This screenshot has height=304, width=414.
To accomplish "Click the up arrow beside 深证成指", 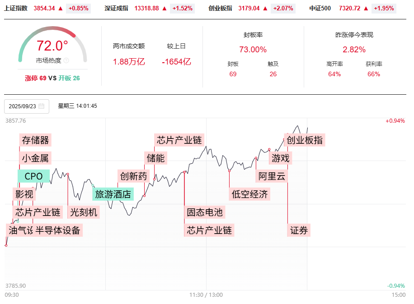I will tap(164, 8).
